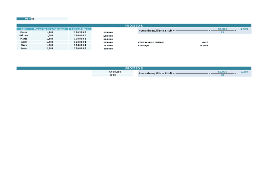Select the Febrero production volume 1,000 cell
The height and width of the screenshot is (191, 271).
(x=50, y=35)
